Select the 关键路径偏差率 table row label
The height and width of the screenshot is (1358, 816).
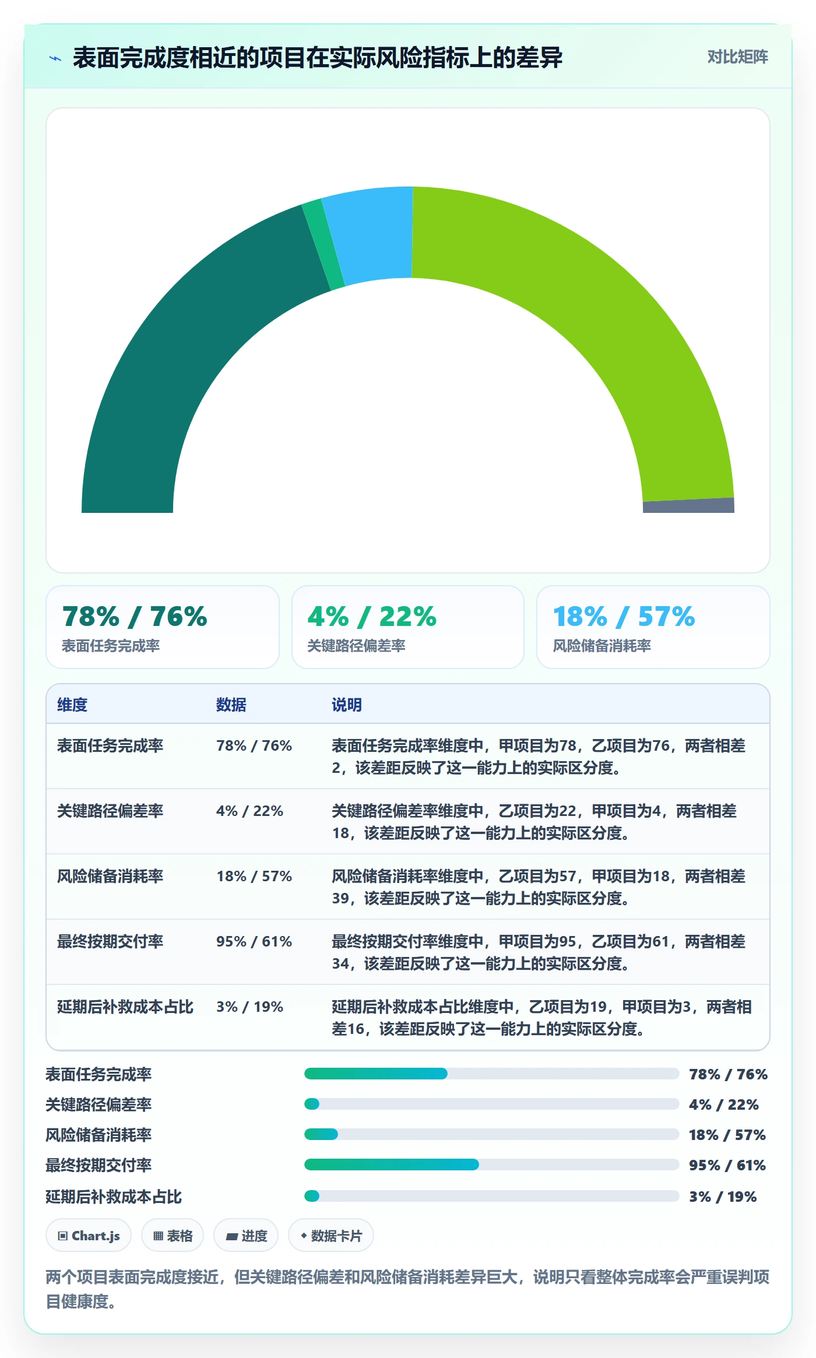tap(110, 811)
